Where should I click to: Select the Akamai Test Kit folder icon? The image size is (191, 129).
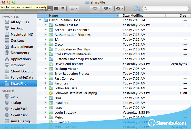click(x=51, y=25)
